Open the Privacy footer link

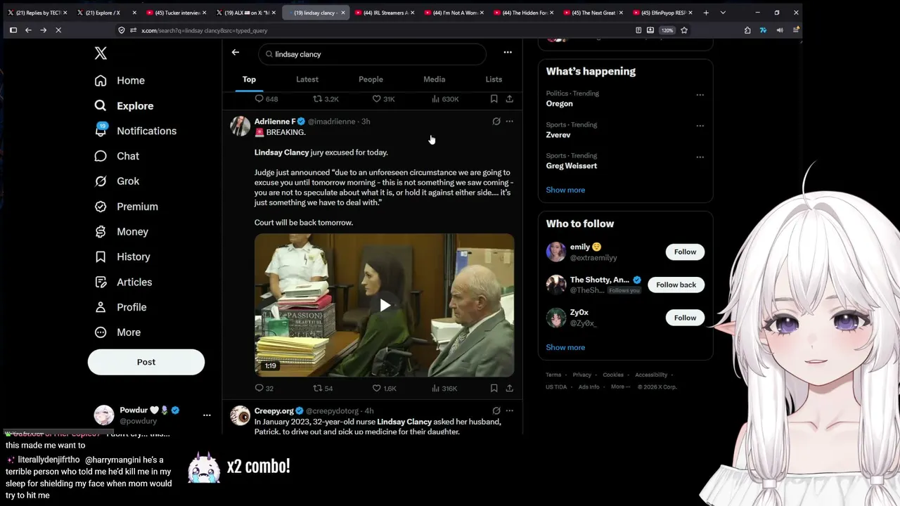click(581, 375)
